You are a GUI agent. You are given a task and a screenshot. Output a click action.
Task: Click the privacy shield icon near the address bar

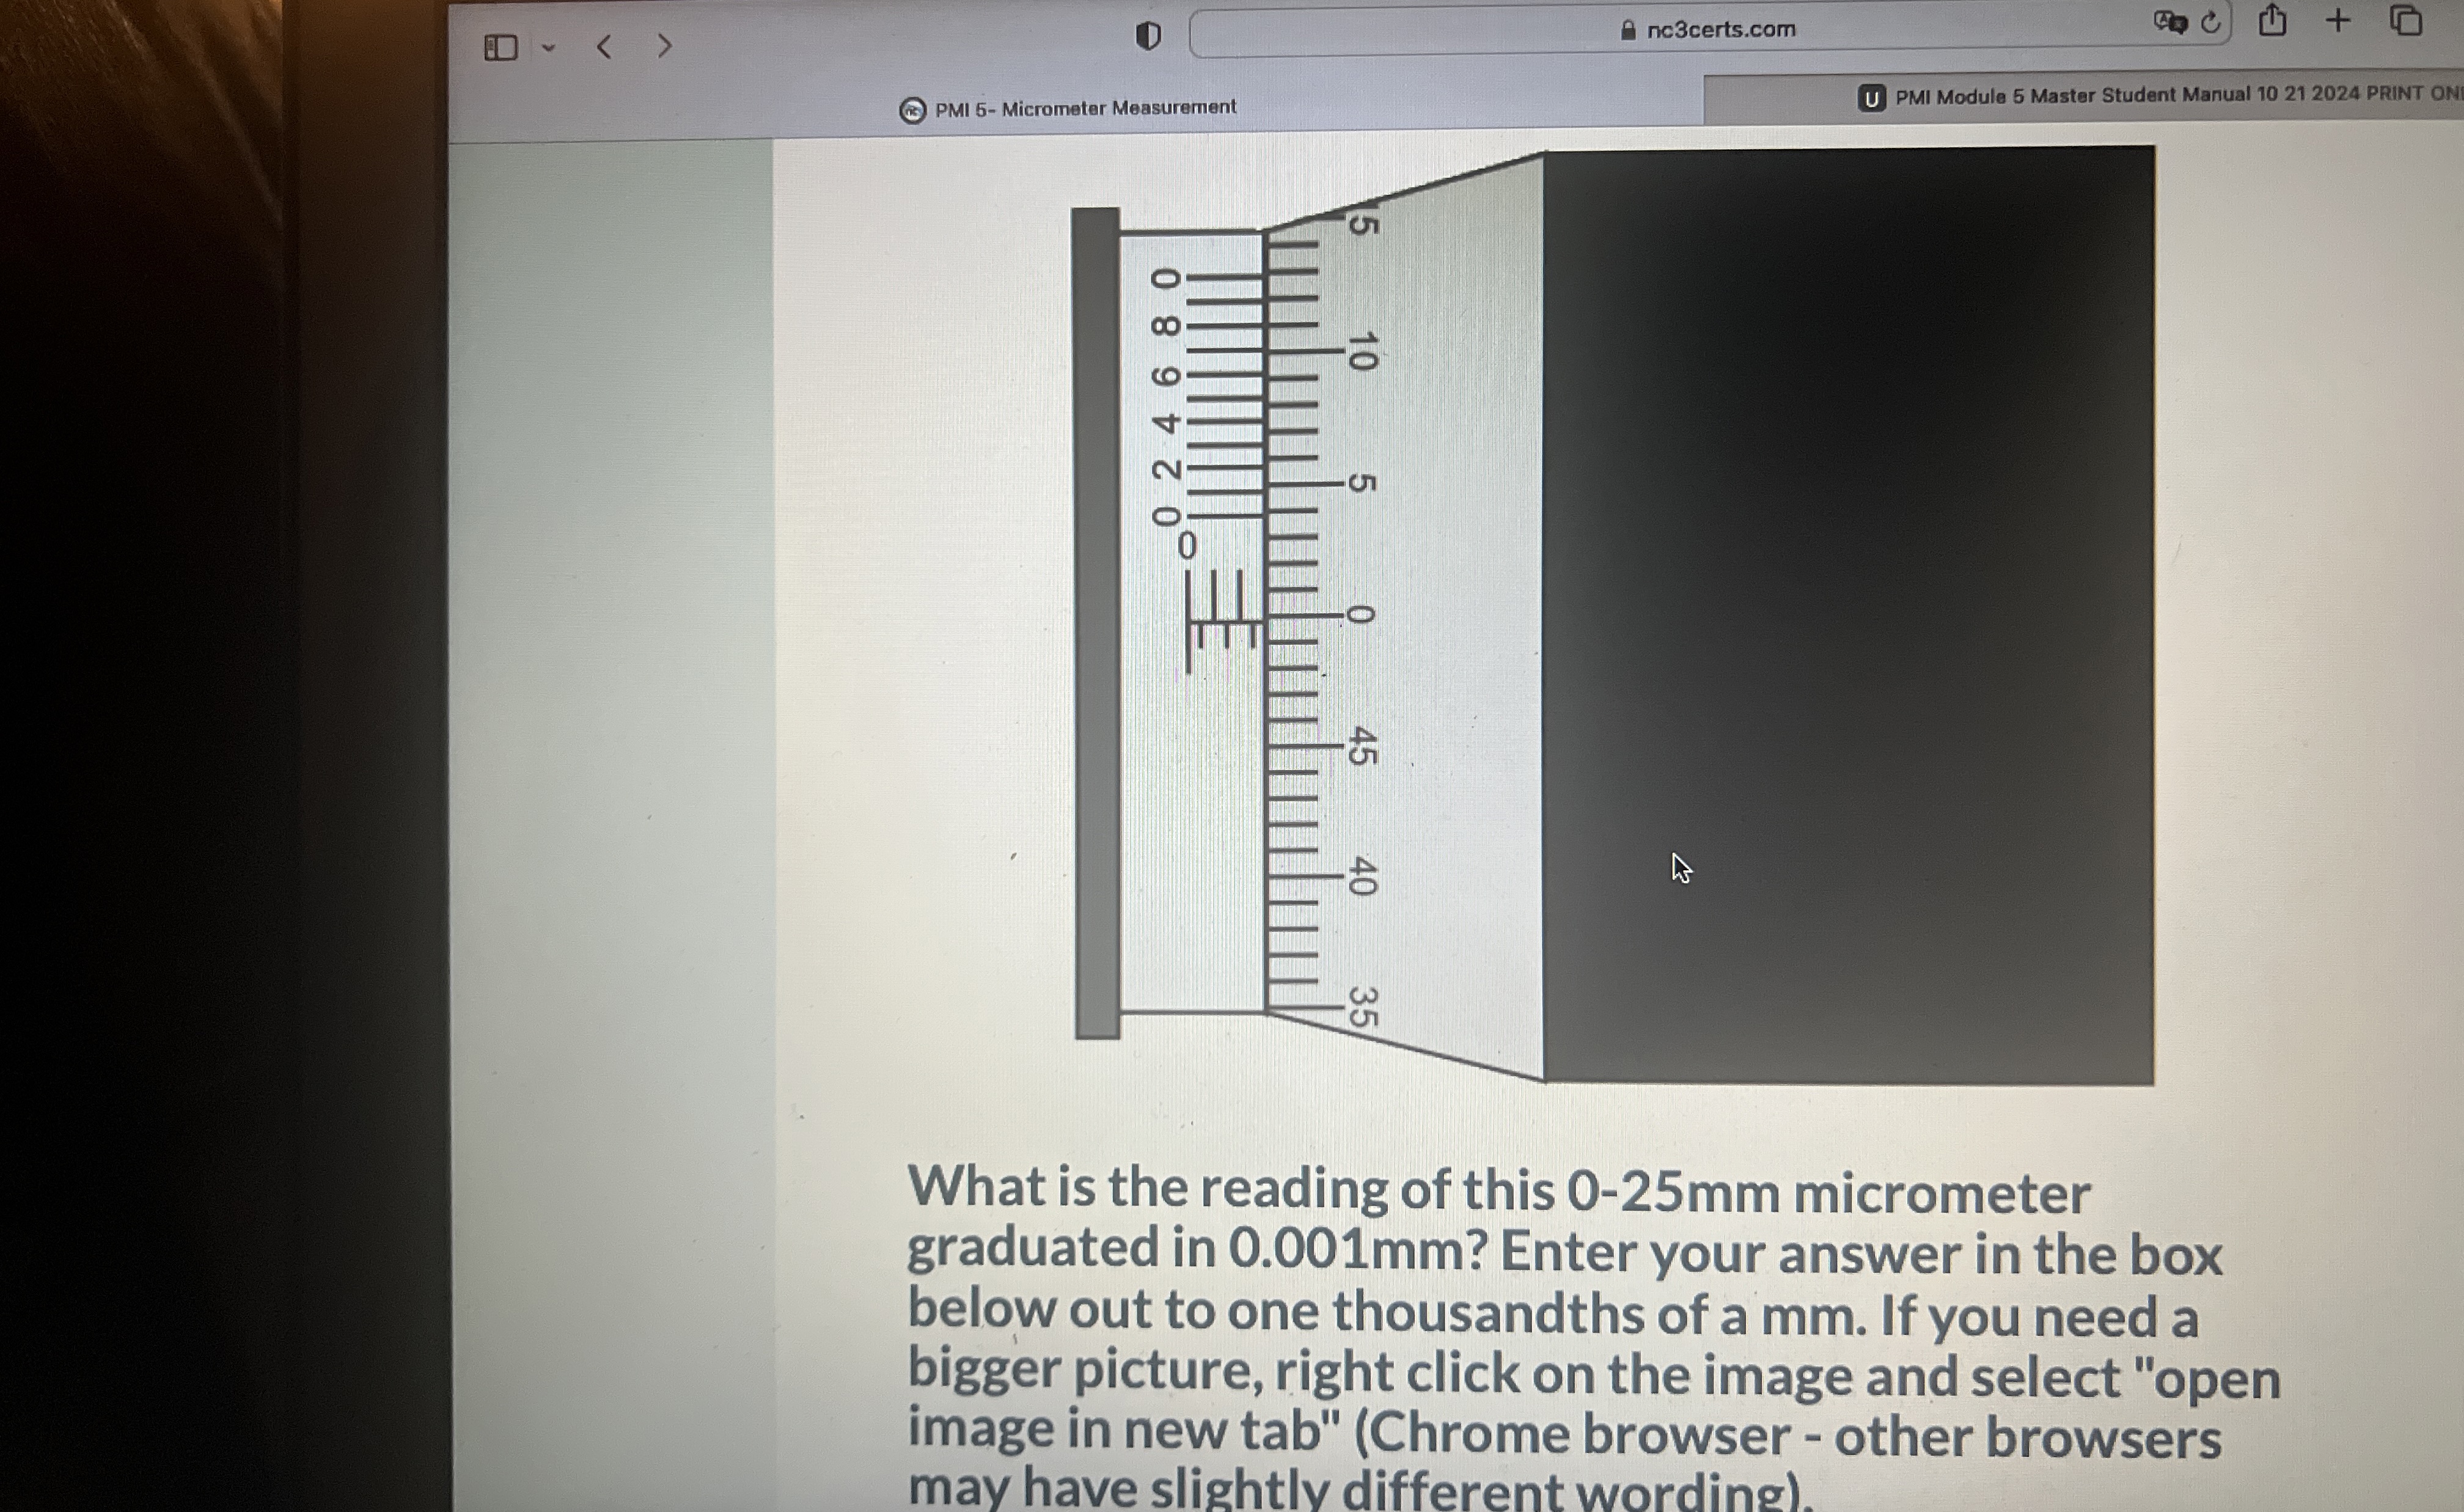tap(1147, 35)
